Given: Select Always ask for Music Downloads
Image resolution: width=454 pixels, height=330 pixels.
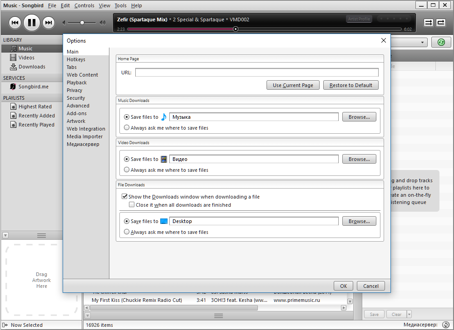Looking at the screenshot, I should tap(127, 127).
